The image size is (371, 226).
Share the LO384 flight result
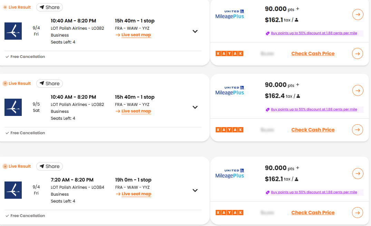(49, 166)
